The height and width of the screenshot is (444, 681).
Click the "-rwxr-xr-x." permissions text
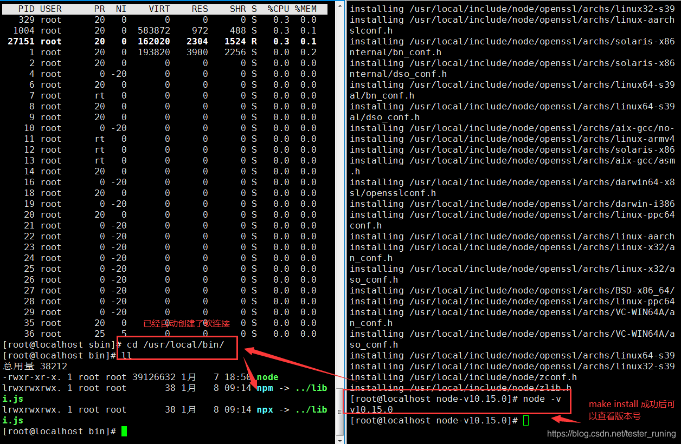tap(32, 377)
